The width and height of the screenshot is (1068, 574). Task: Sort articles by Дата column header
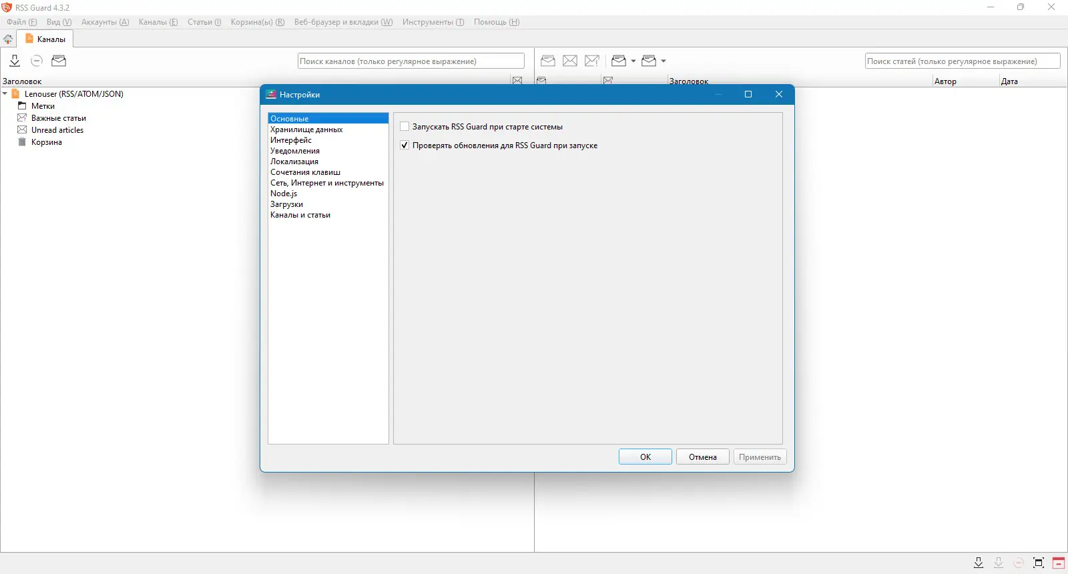[1033, 81]
